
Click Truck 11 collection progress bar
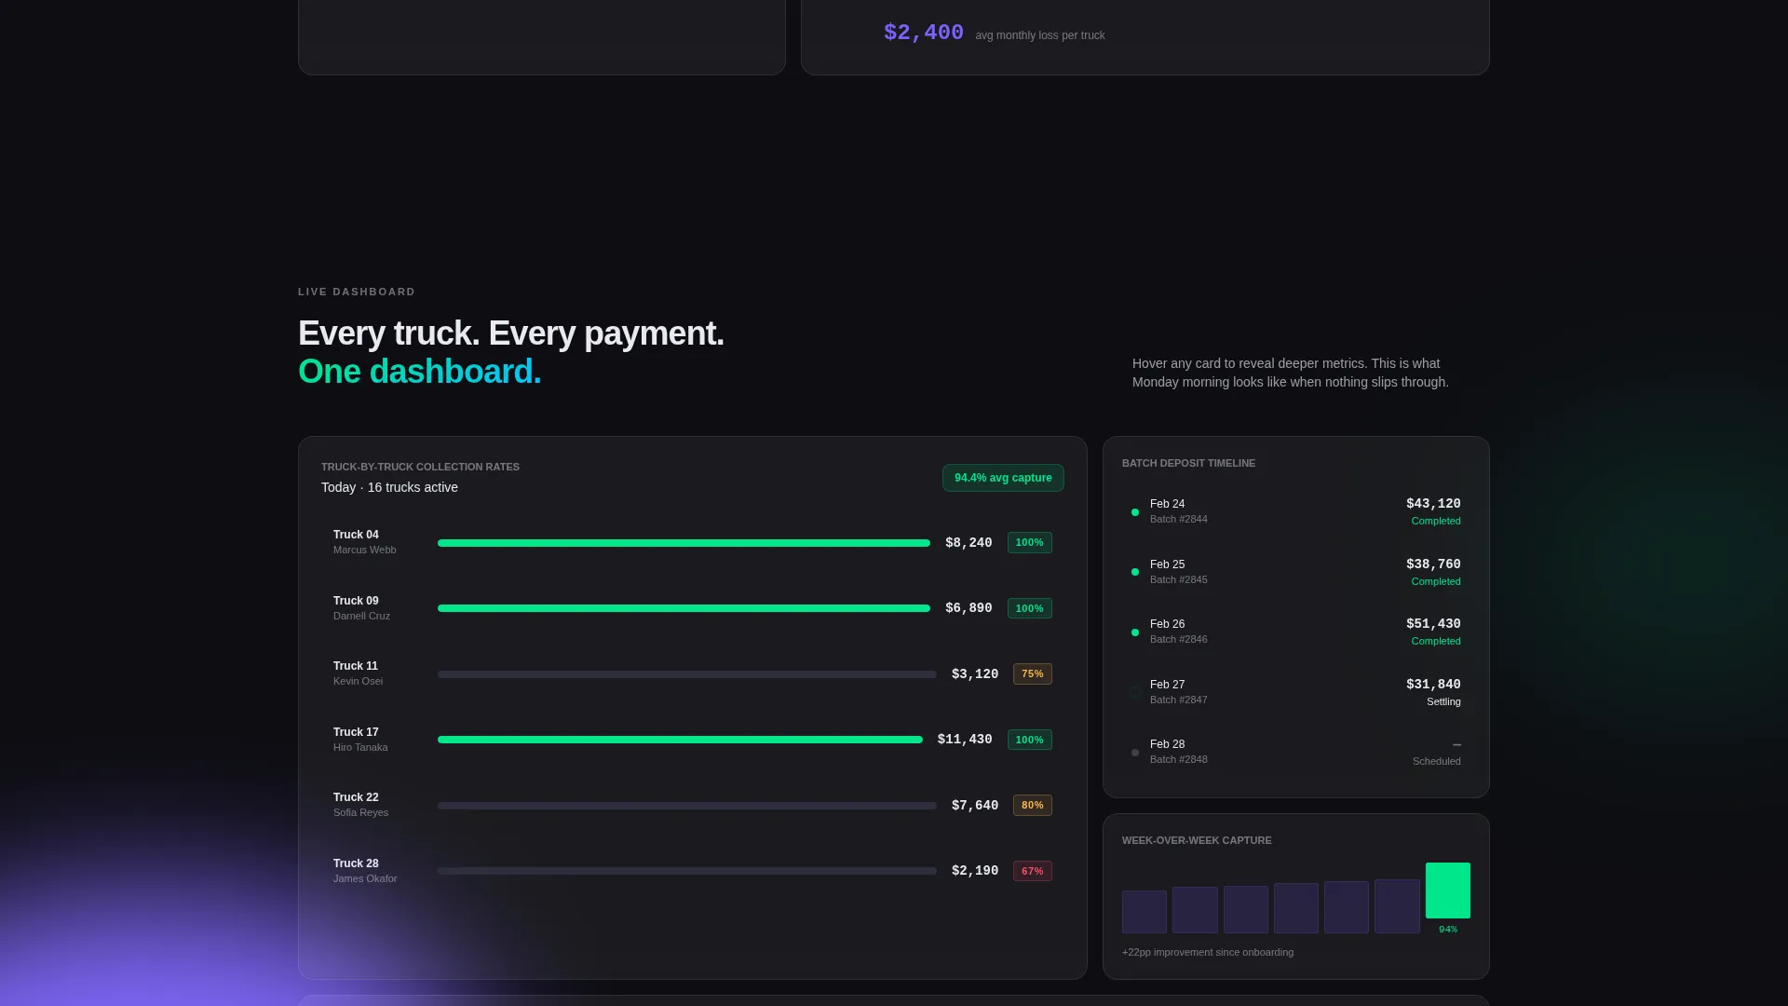[x=687, y=674]
